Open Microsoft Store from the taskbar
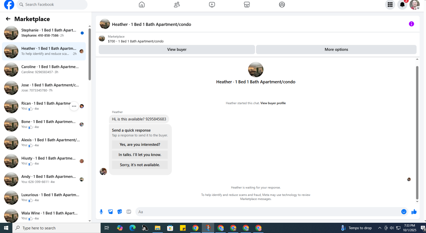426x233 pixels. point(170,228)
